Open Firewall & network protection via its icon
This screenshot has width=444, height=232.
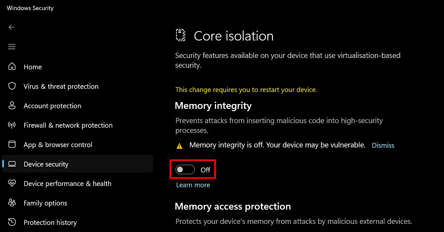[x=12, y=125]
